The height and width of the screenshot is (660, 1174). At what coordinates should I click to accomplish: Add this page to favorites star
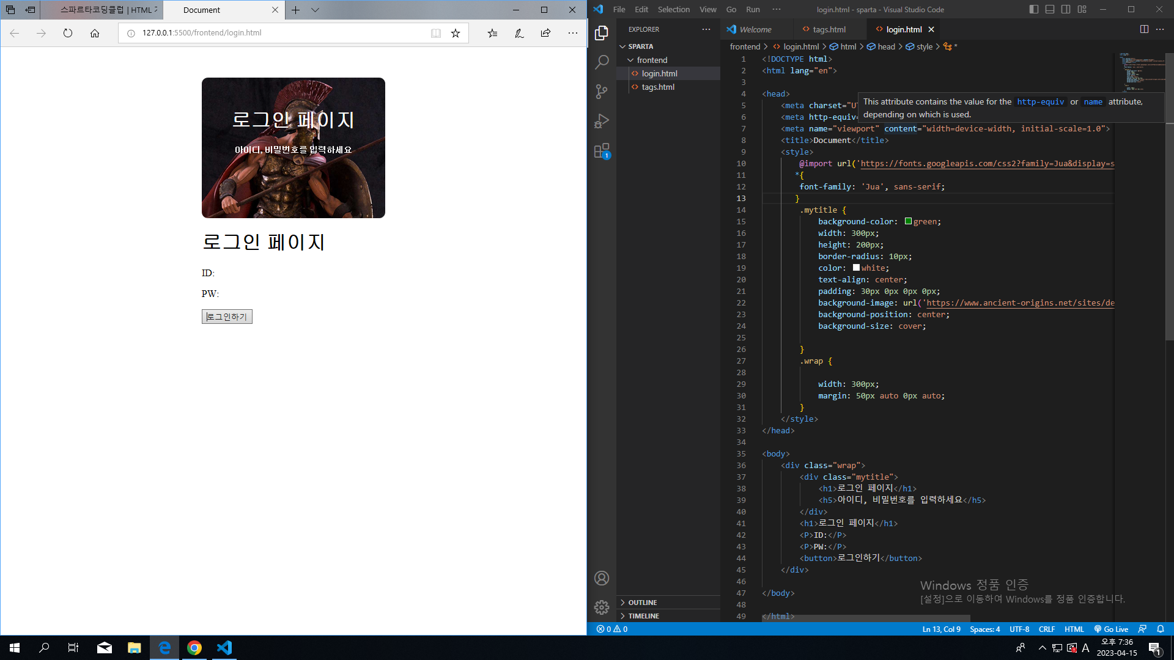(x=456, y=33)
